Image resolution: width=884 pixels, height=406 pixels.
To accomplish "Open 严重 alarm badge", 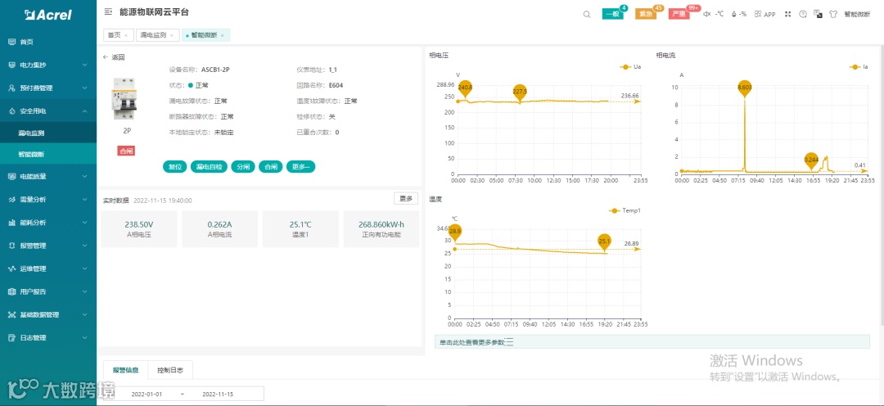I will pyautogui.click(x=679, y=14).
